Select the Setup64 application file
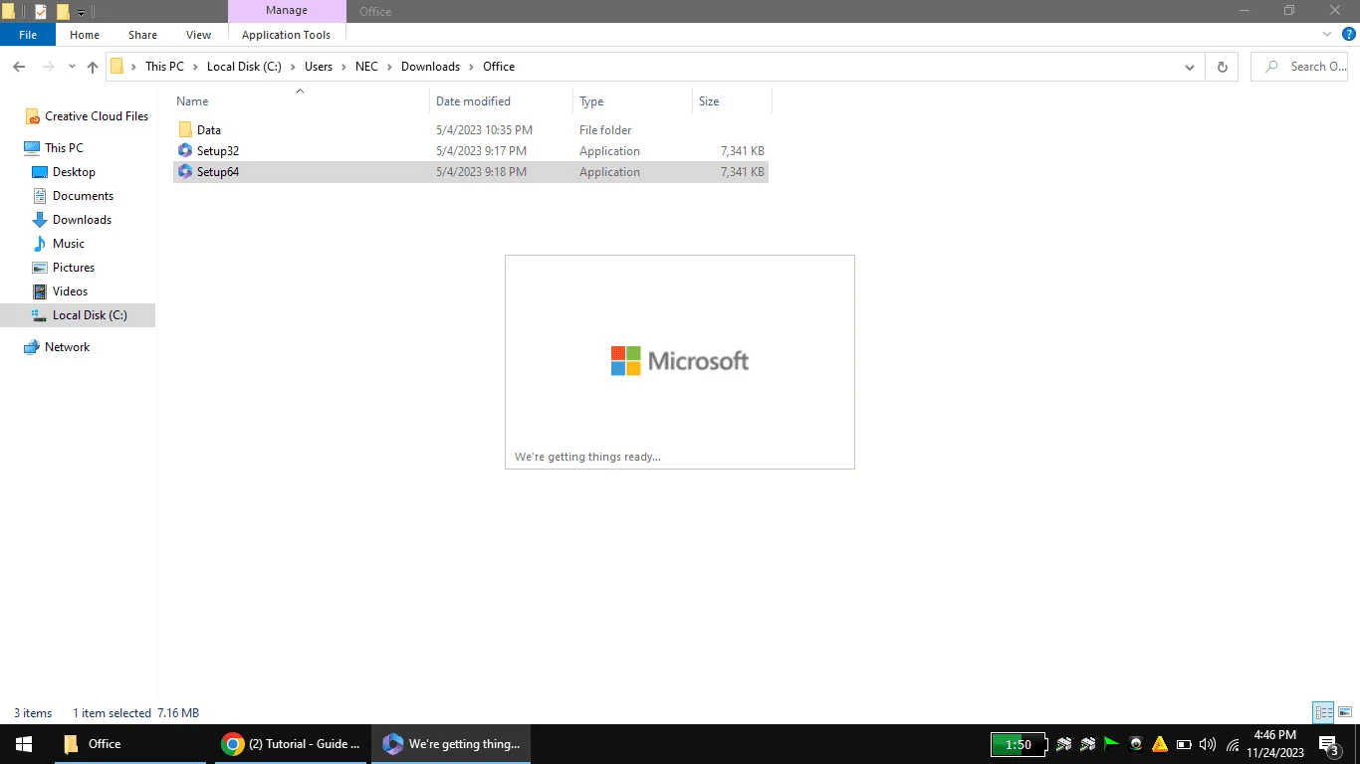1360x764 pixels. [x=471, y=172]
